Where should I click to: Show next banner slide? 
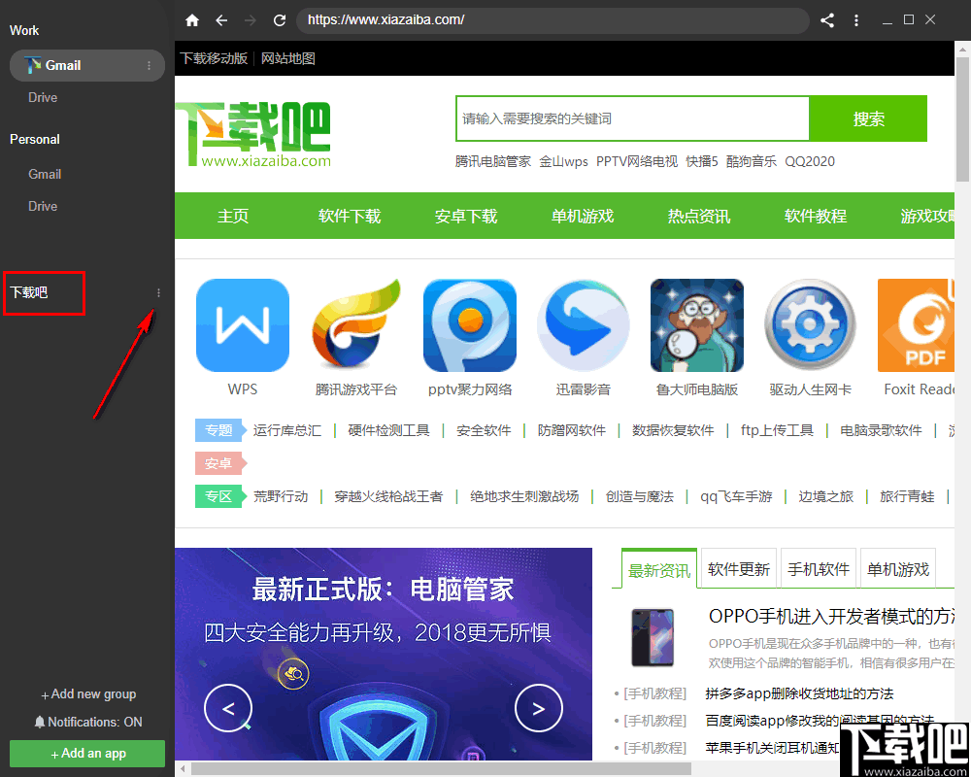coord(539,708)
